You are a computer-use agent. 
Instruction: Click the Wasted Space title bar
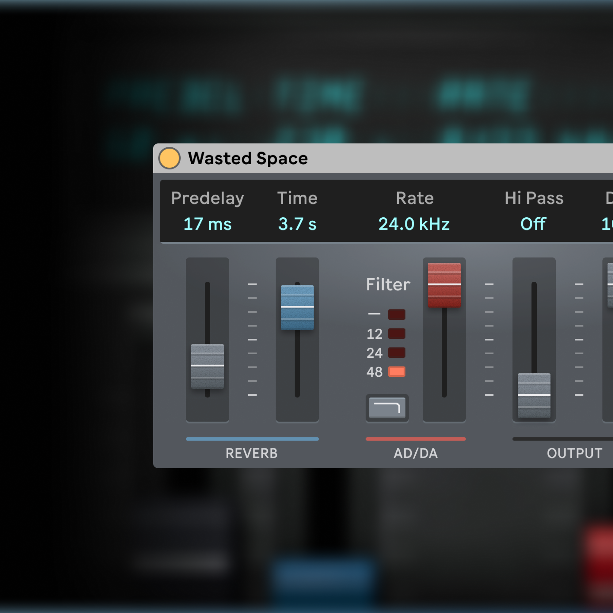pyautogui.click(x=381, y=158)
